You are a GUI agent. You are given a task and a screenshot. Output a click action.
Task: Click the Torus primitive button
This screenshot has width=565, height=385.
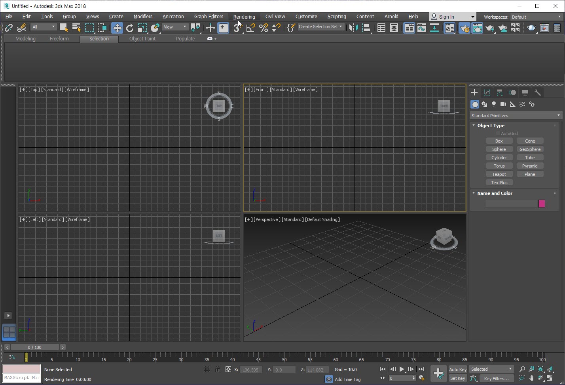click(x=499, y=166)
